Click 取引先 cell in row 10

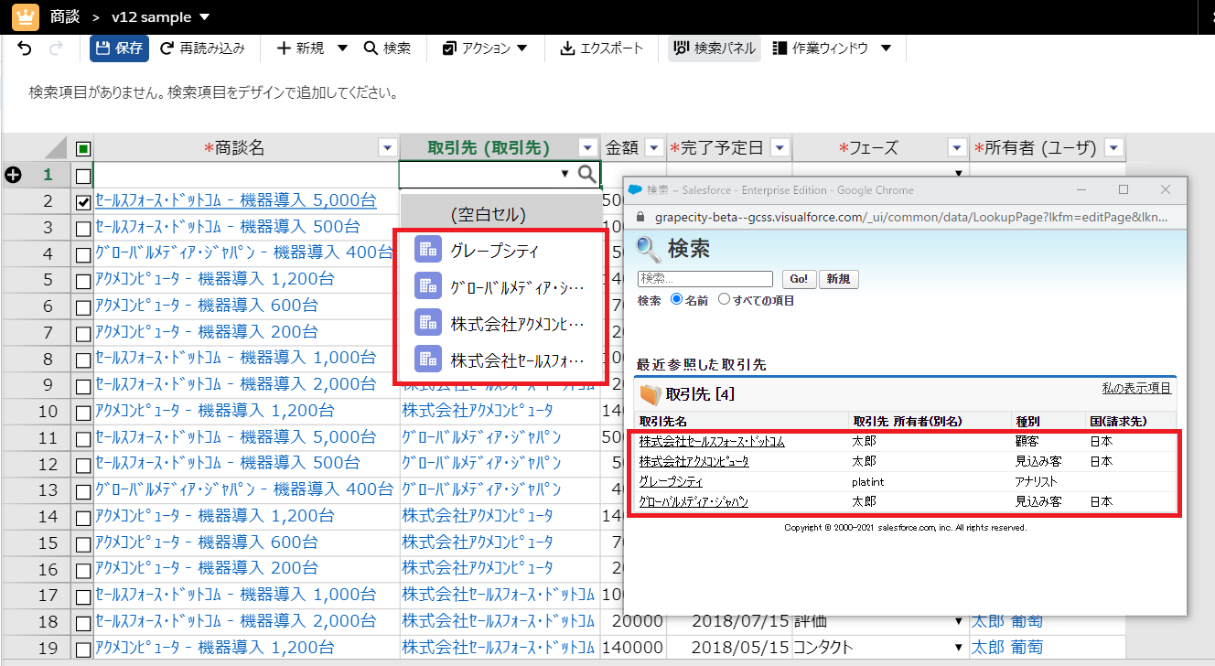pyautogui.click(x=500, y=412)
